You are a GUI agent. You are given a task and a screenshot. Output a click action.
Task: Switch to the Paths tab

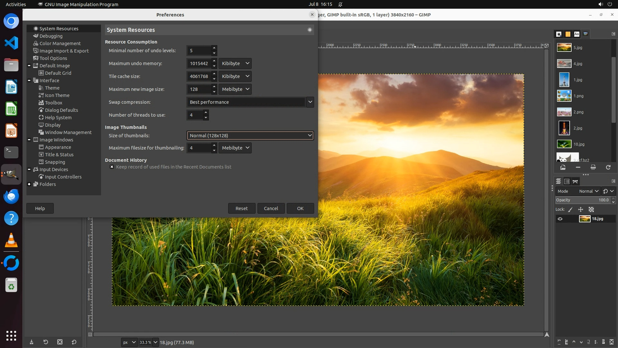click(575, 181)
